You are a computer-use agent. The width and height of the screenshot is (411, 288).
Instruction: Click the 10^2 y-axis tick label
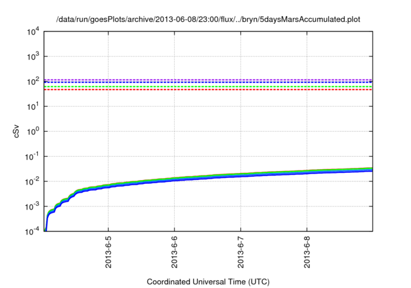click(33, 81)
